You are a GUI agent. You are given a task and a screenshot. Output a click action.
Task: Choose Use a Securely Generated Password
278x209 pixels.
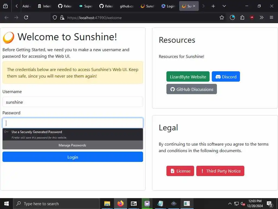pyautogui.click(x=73, y=134)
